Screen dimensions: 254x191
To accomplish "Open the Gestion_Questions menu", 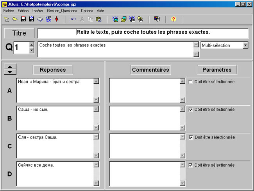I will 62,11.
